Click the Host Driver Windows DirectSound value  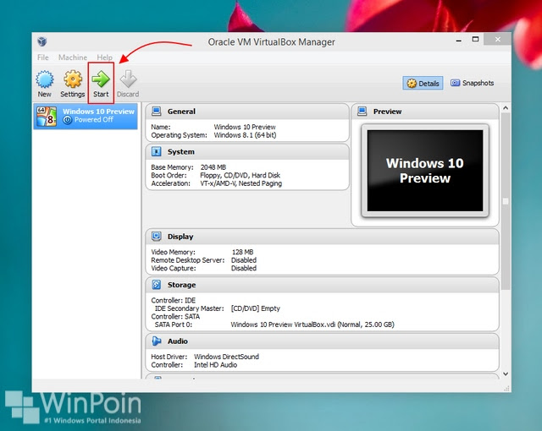click(226, 357)
